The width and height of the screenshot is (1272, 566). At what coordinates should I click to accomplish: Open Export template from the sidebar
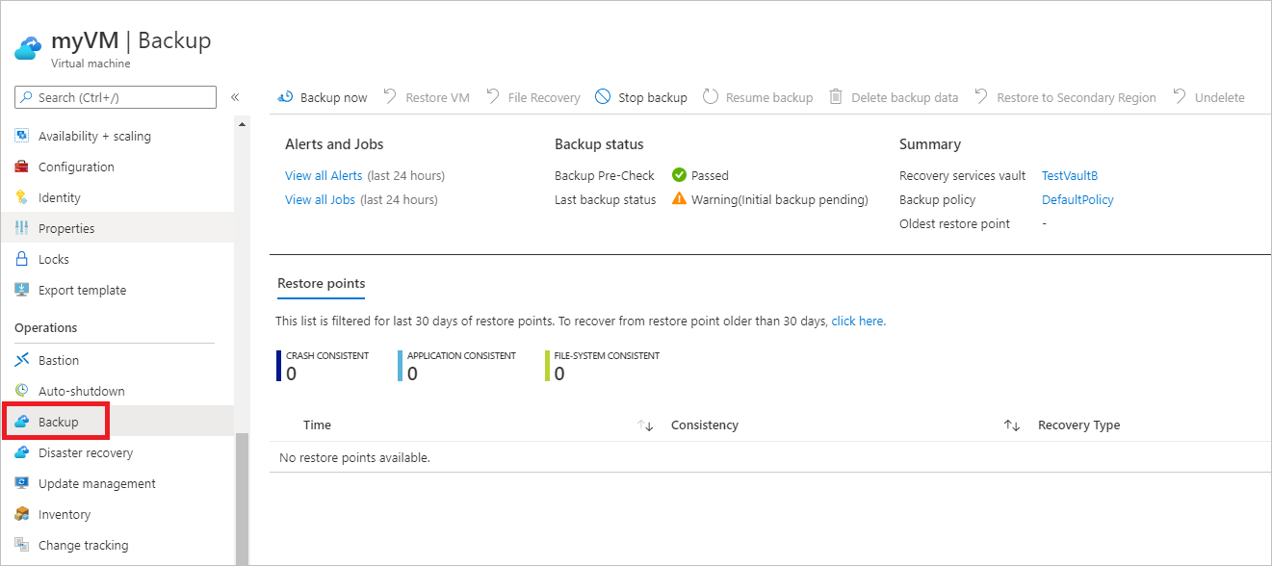[x=21, y=290]
